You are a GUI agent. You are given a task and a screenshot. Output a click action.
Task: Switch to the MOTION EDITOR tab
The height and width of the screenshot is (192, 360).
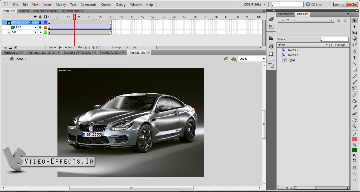(72, 11)
